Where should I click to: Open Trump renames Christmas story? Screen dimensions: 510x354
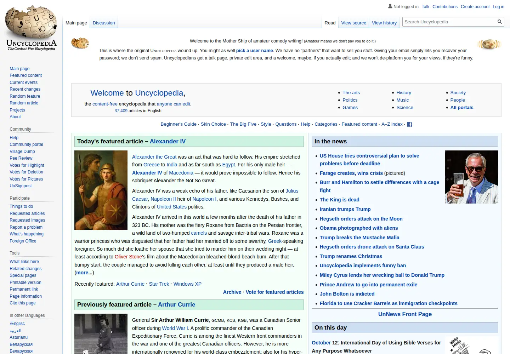pos(351,256)
